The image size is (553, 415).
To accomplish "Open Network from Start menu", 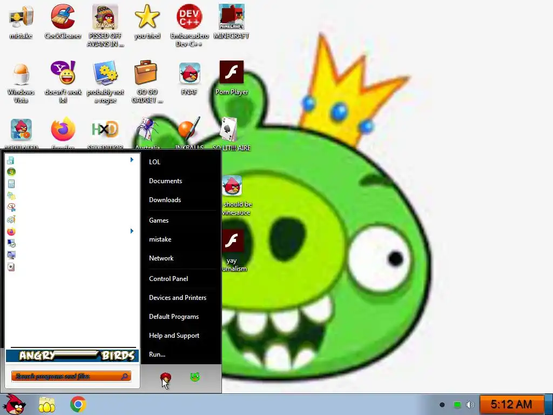I will [x=161, y=258].
